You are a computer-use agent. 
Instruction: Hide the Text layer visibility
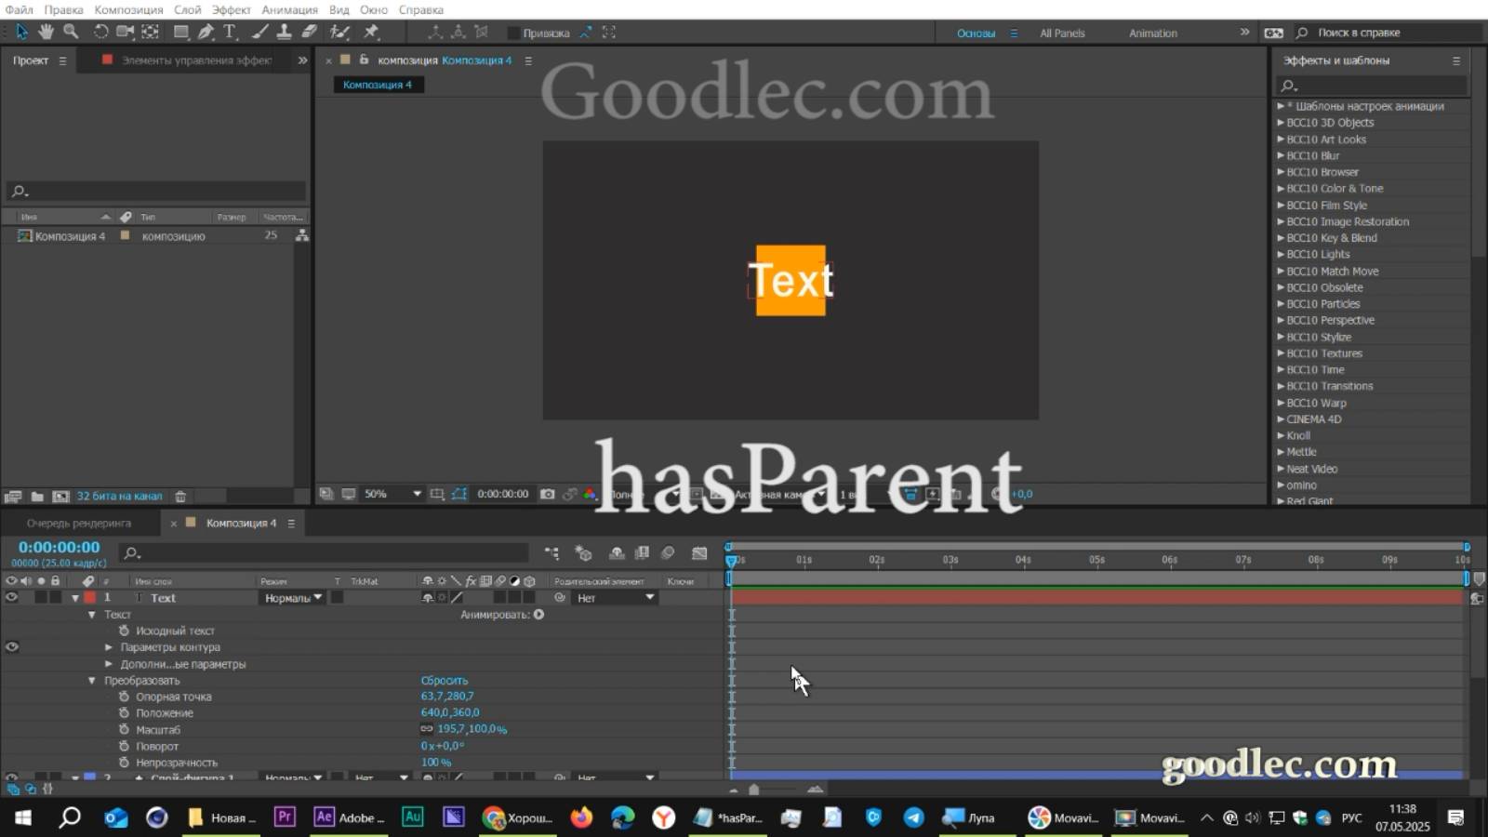(x=11, y=597)
